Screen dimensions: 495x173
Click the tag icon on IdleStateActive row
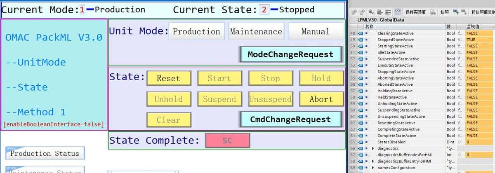click(x=360, y=52)
